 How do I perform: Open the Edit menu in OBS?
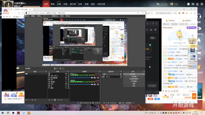33,16
